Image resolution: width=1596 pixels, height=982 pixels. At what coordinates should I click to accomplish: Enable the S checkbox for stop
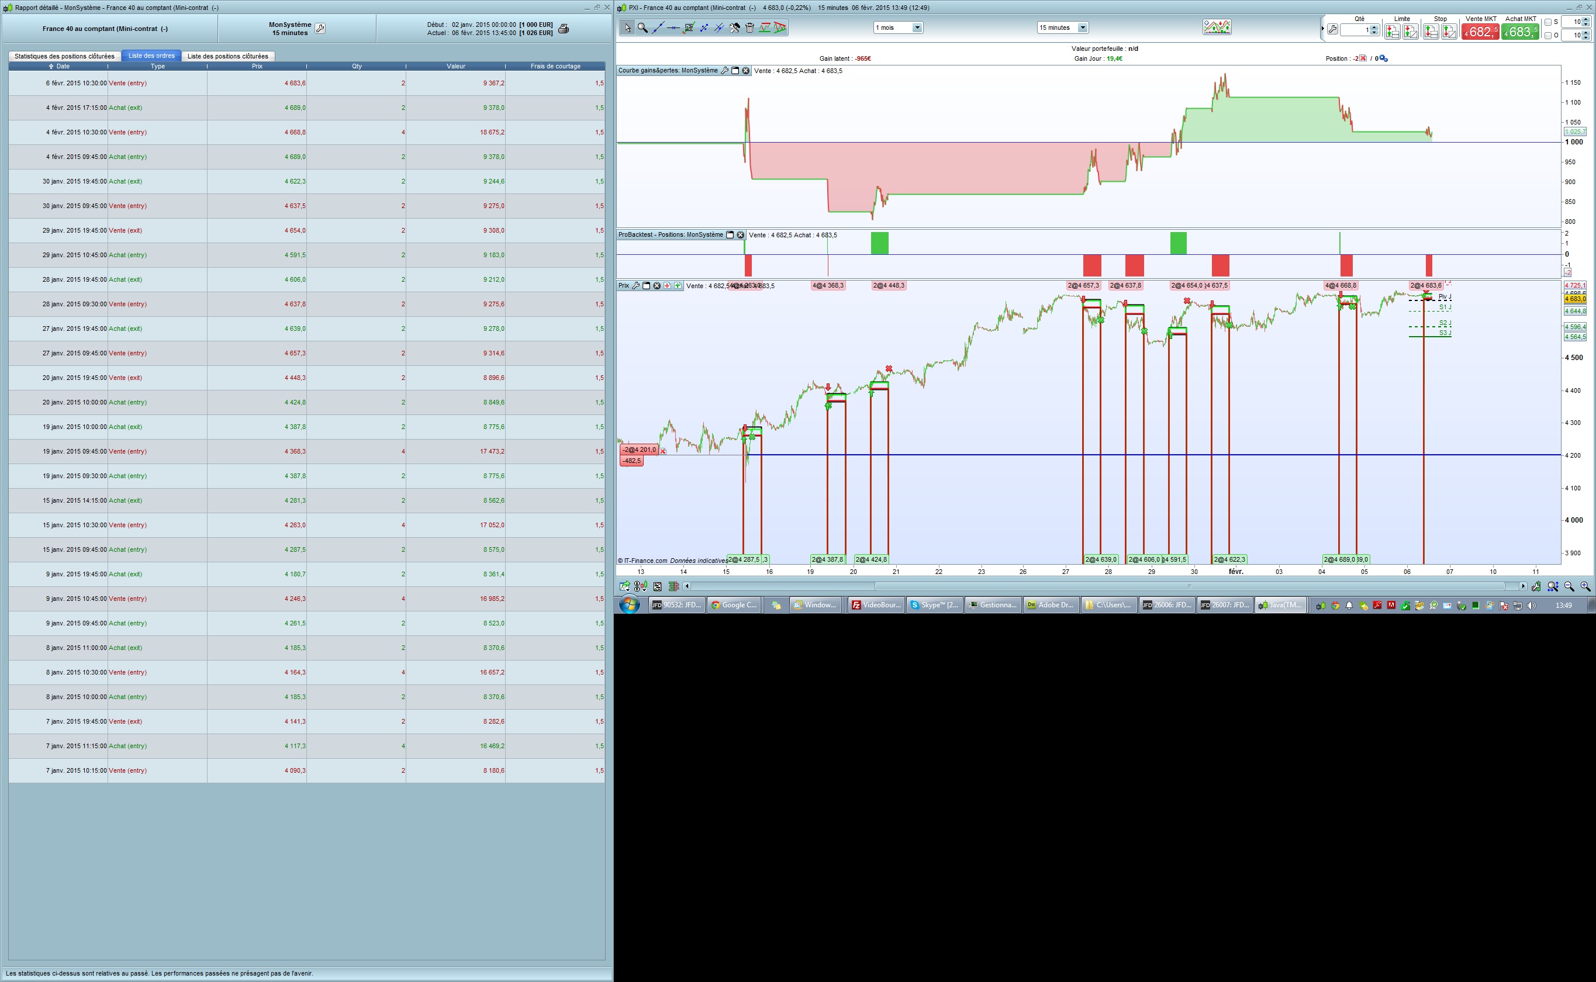pos(1549,22)
